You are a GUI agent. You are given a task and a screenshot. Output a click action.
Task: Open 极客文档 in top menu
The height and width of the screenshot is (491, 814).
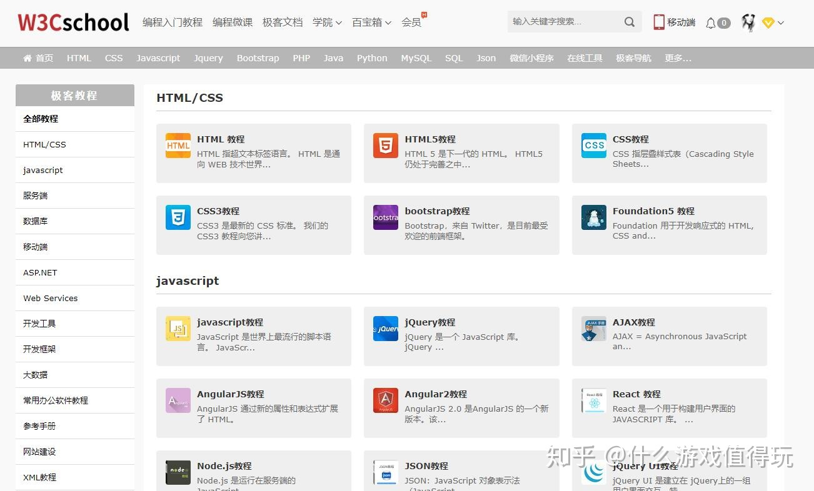283,22
